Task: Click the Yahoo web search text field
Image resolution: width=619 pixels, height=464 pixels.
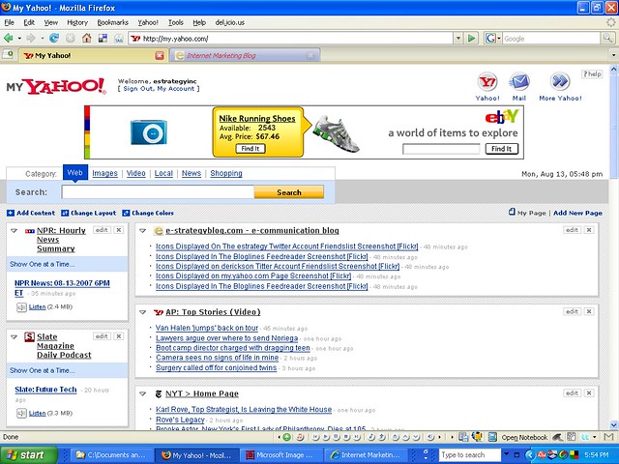Action: (158, 192)
